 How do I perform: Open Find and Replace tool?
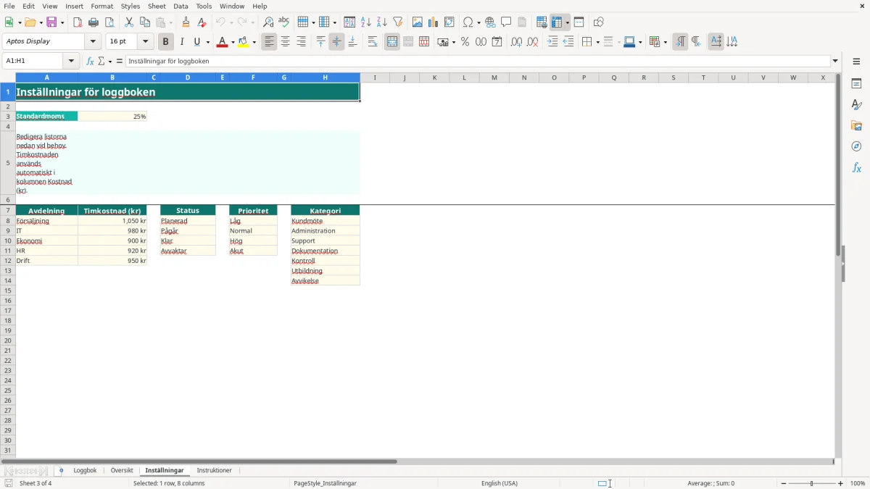click(x=268, y=22)
